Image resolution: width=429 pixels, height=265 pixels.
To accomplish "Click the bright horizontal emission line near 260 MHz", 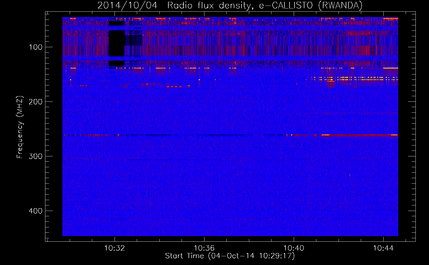I will click(360, 135).
